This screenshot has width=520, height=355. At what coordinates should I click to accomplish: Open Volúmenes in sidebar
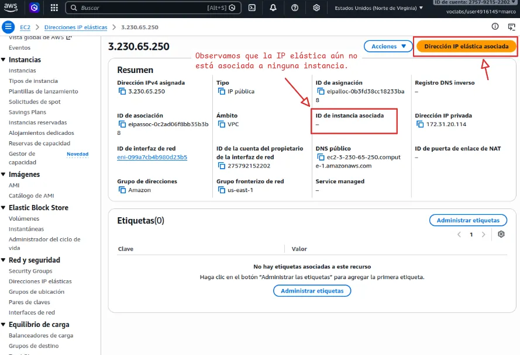coord(24,218)
